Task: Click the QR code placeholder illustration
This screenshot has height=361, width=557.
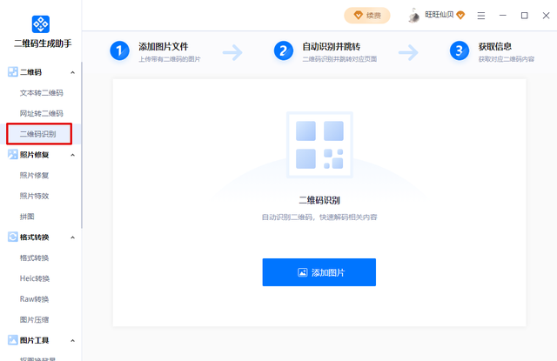Action: (319, 144)
